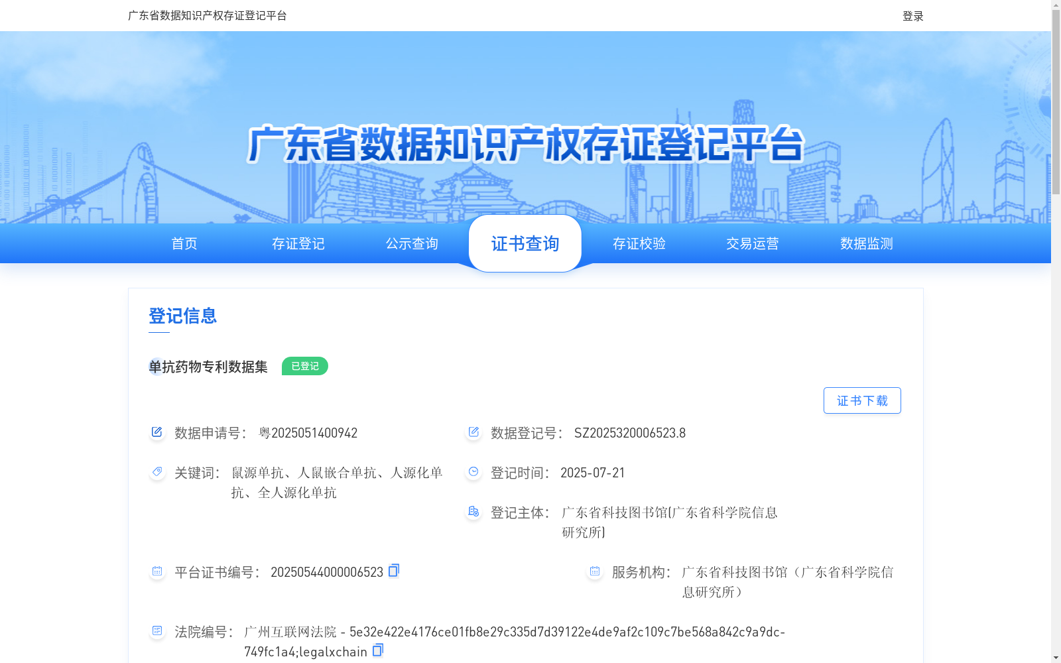Click the scrollbar down arrow
1061x663 pixels.
point(1056,658)
